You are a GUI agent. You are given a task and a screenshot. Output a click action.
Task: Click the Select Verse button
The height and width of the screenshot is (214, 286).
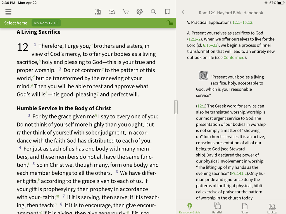click(16, 23)
